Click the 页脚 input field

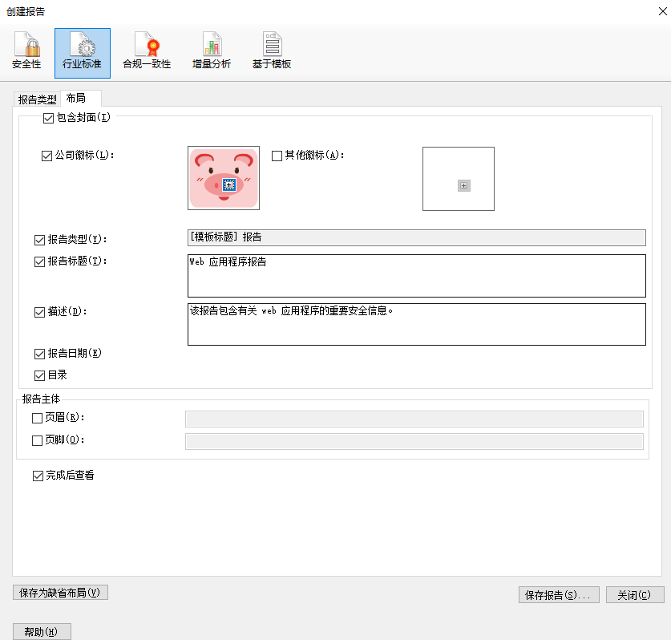(414, 441)
